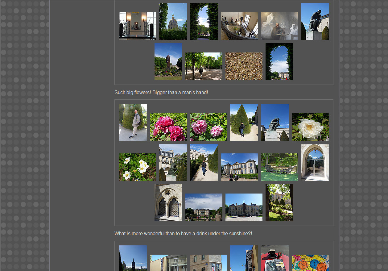
Task: View the light pink peonies photo
Action: tap(208, 127)
